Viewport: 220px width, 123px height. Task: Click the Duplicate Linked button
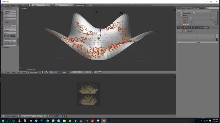[x=10, y=28]
